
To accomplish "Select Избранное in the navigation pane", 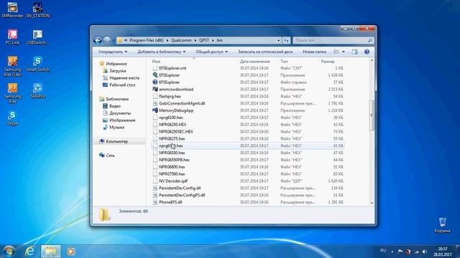I will (116, 64).
